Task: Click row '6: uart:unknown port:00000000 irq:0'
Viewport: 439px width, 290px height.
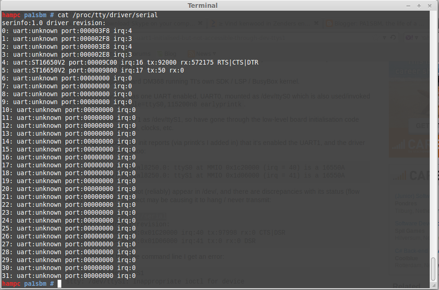Action: tap(67, 78)
